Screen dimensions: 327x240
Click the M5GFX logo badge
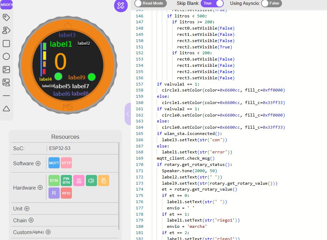pos(6,5)
